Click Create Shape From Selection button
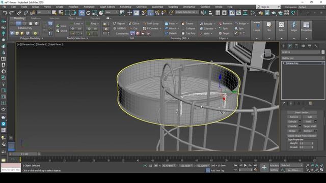Screen dimensions: 326x183 point(302,136)
